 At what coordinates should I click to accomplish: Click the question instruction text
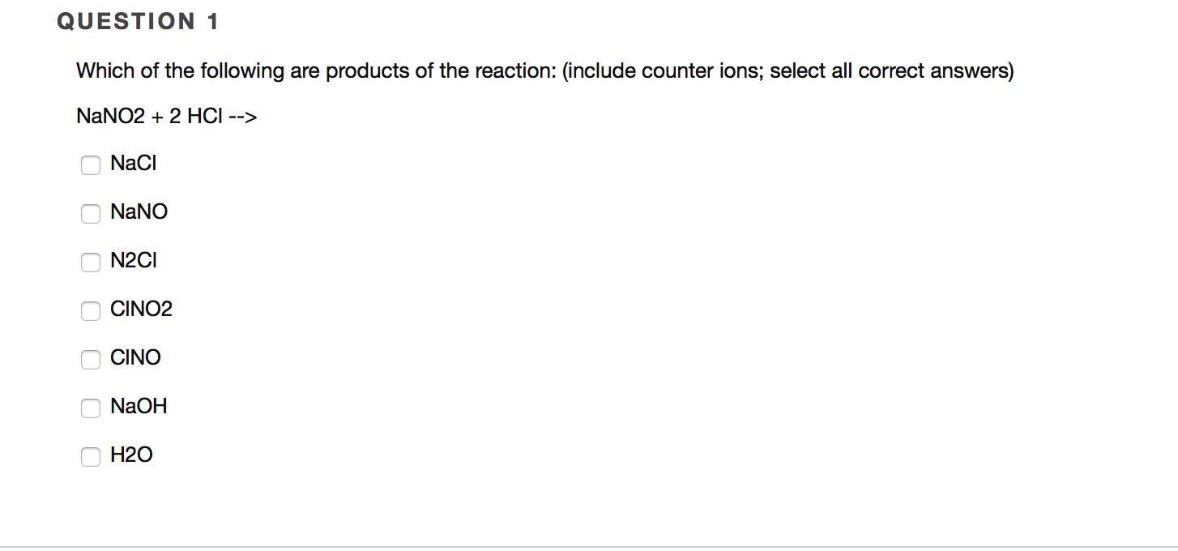click(544, 70)
